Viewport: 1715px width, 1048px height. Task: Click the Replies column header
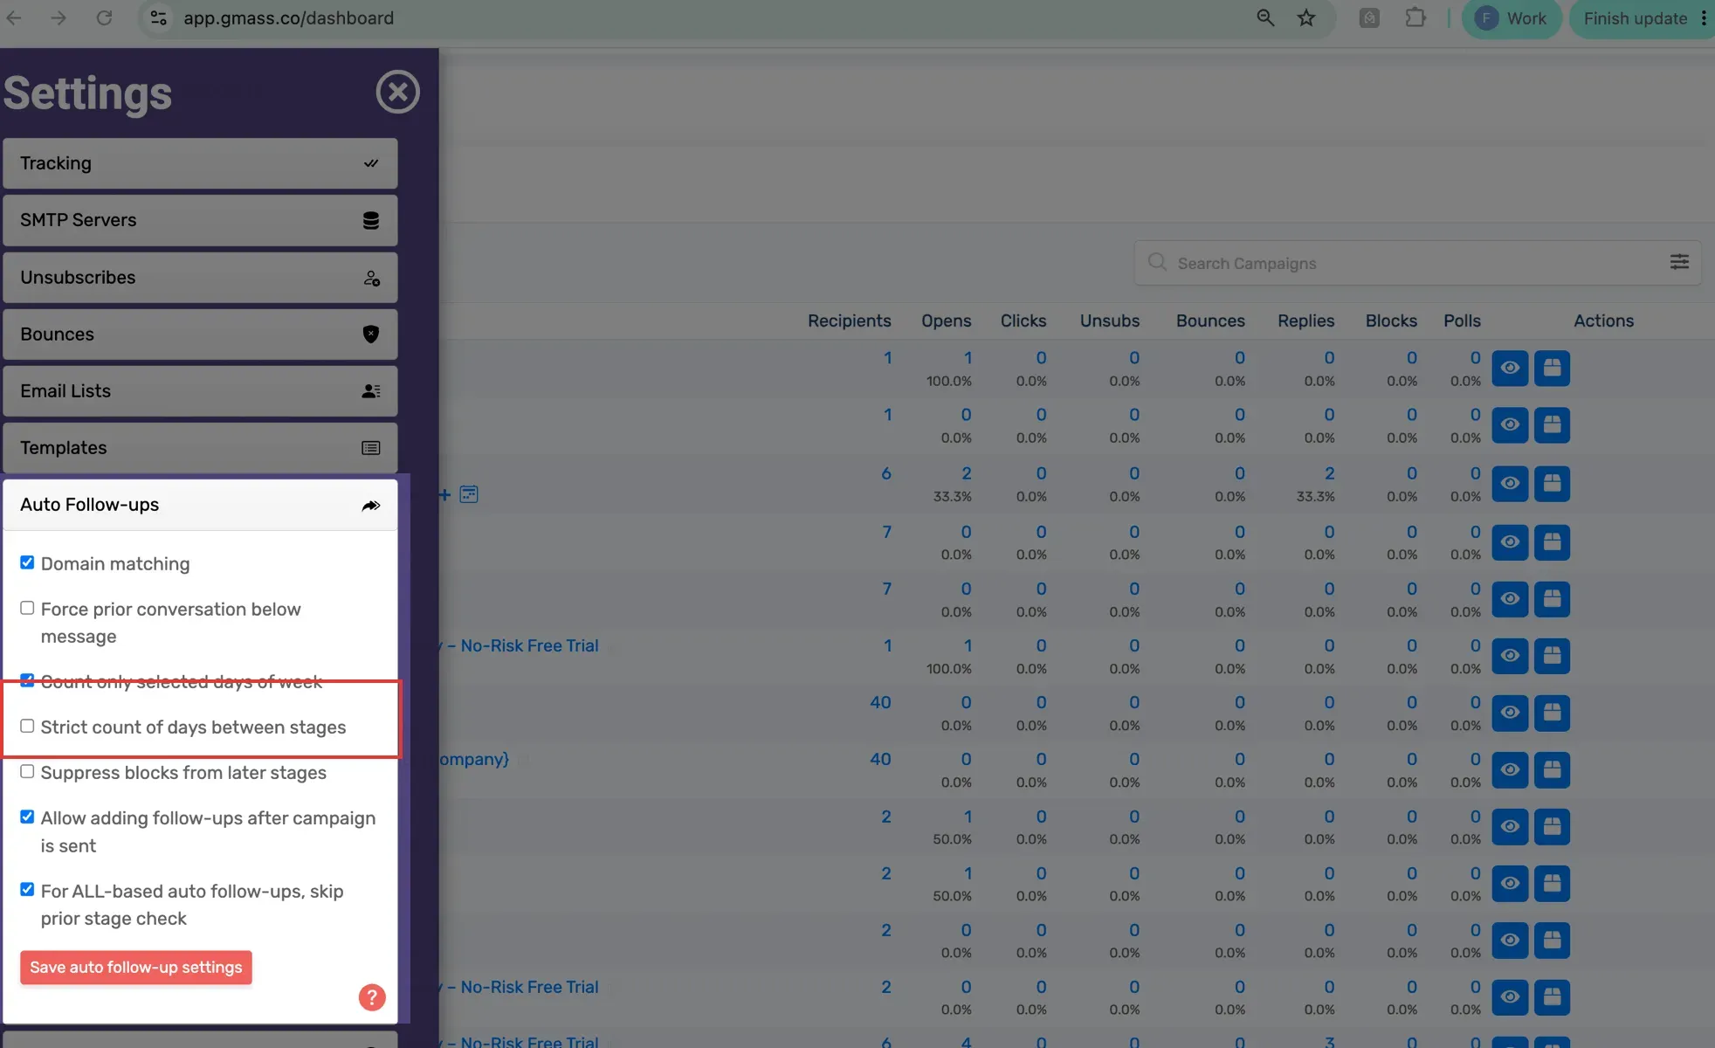1305,321
